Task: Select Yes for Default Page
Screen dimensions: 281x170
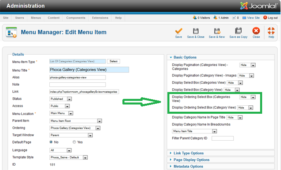Action: click(x=74, y=142)
